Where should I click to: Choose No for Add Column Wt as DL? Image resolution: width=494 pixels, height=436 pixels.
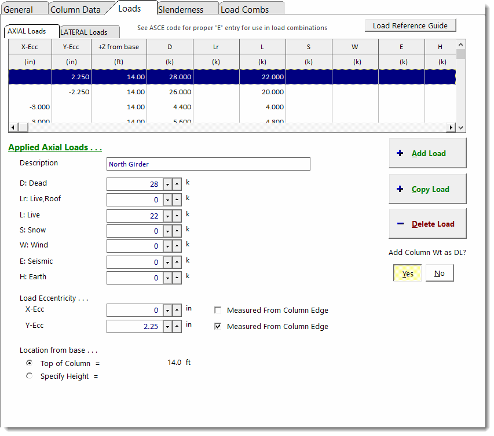pyautogui.click(x=439, y=274)
